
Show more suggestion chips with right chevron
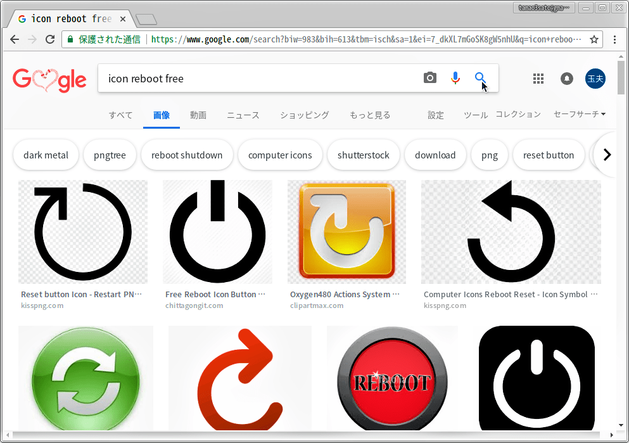click(607, 155)
